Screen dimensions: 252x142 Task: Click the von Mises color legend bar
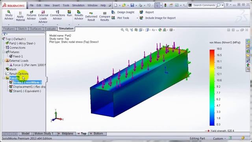coord(212,88)
